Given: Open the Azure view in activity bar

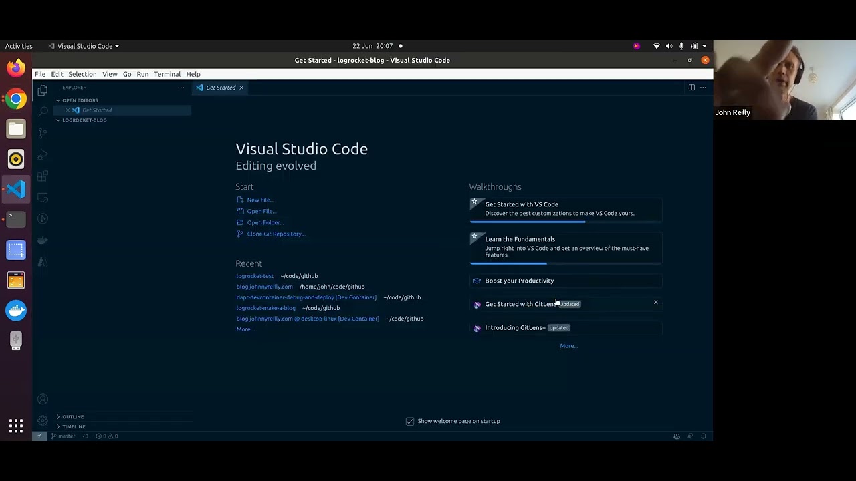Looking at the screenshot, I should pos(43,261).
